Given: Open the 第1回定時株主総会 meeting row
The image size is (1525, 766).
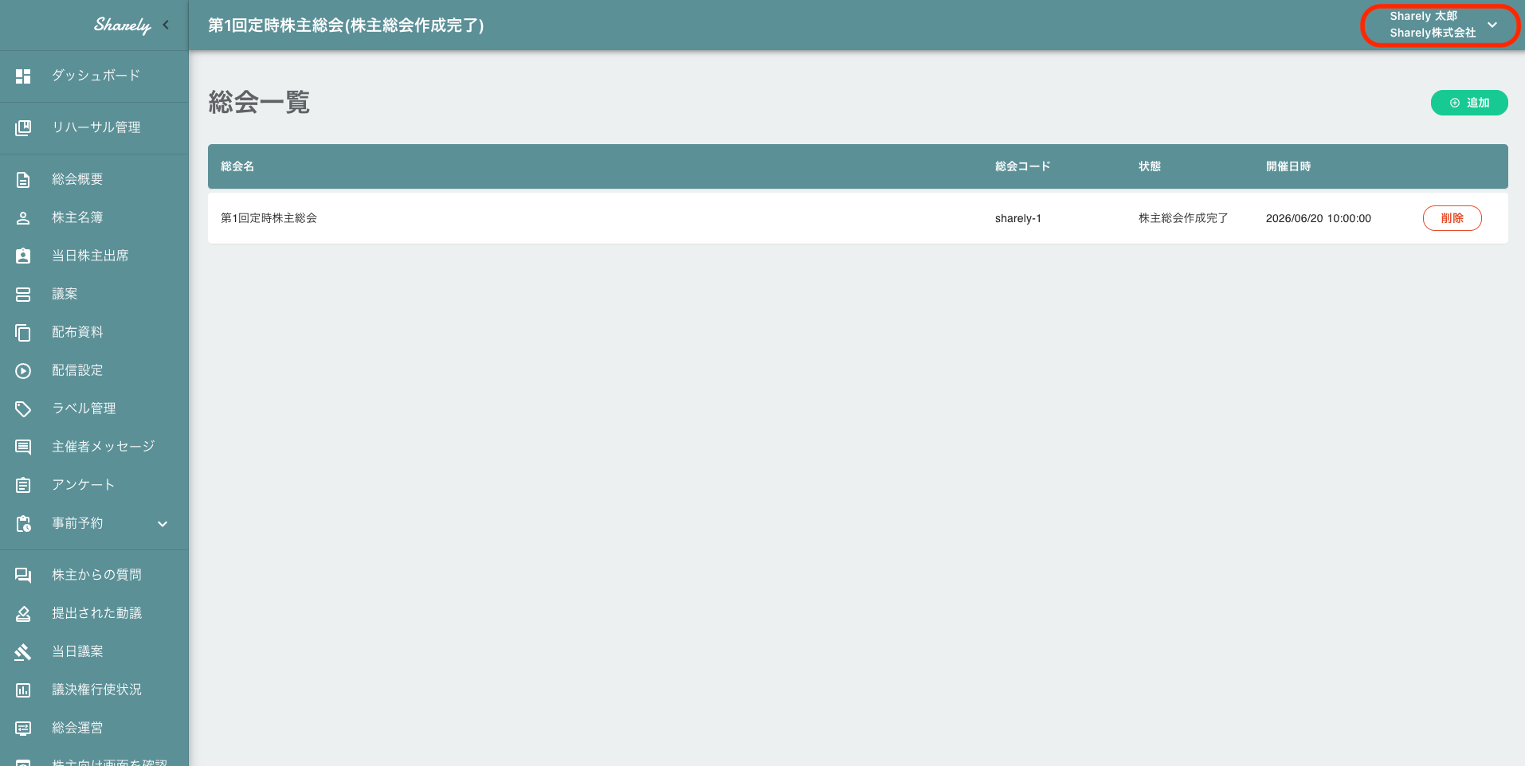Looking at the screenshot, I should tap(269, 217).
